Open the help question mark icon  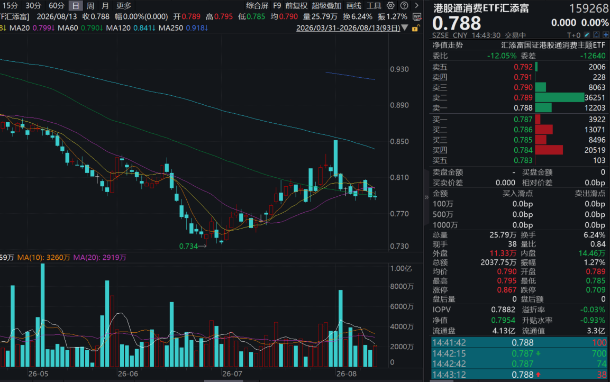click(404, 5)
